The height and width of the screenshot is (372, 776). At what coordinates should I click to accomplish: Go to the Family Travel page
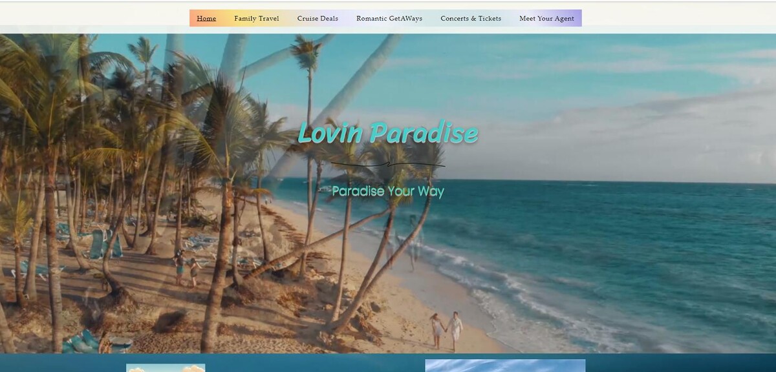[256, 18]
